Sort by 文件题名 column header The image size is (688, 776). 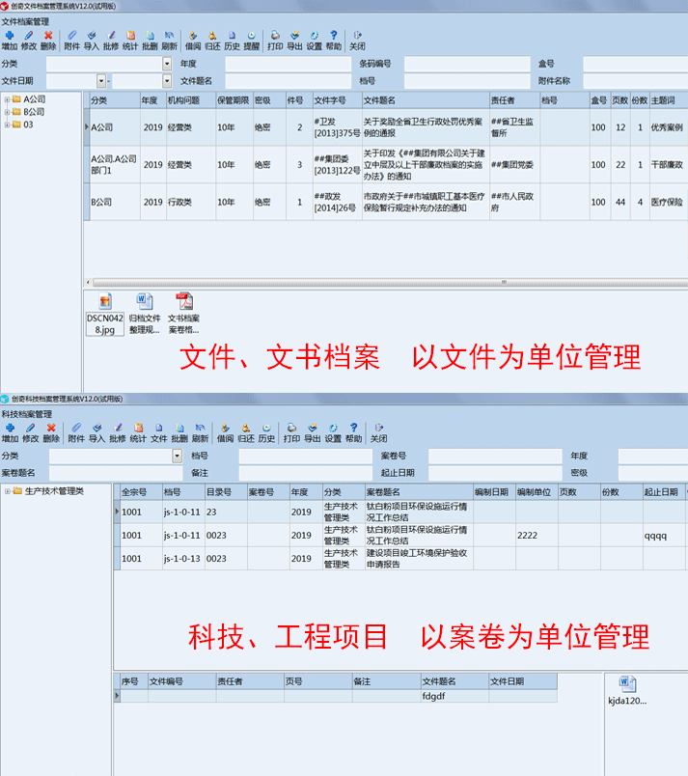[426, 100]
